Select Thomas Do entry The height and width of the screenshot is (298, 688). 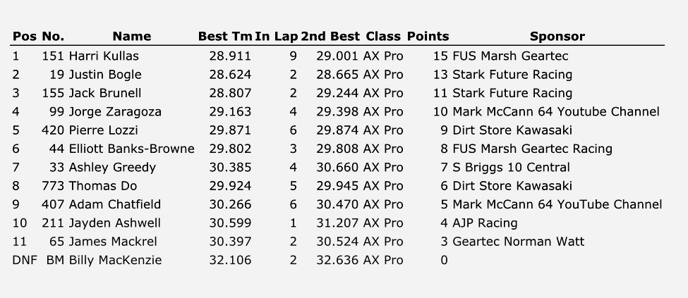[103, 186]
